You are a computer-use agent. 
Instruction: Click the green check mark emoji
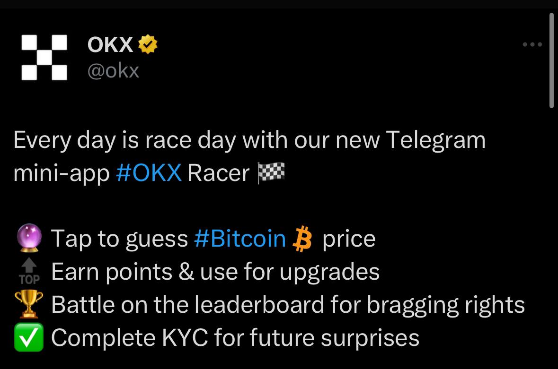[x=29, y=338]
